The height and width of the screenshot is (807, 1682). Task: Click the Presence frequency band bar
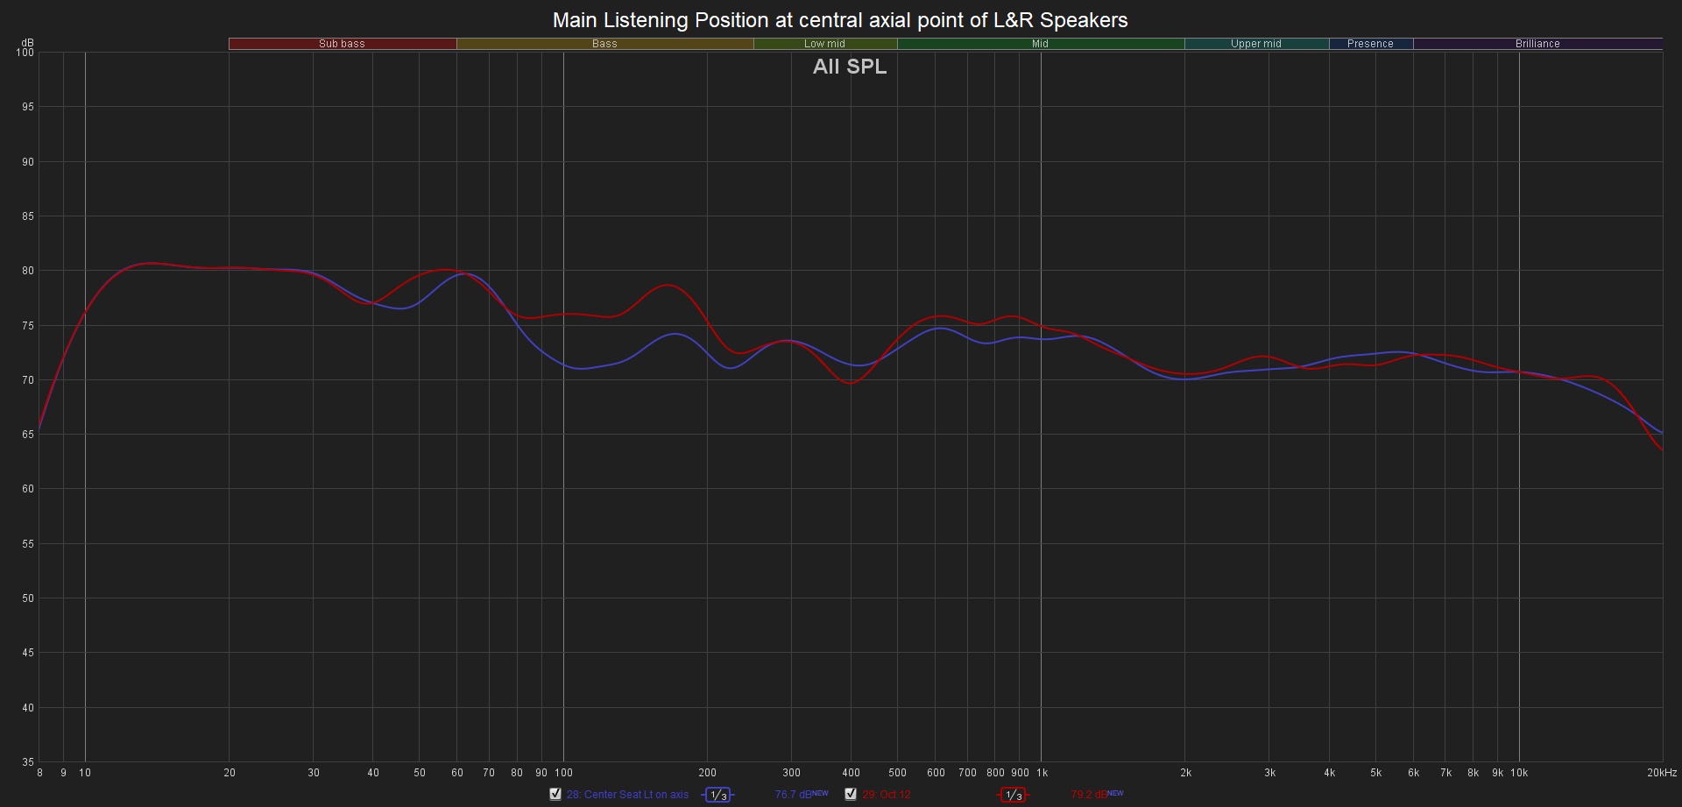tap(1371, 43)
